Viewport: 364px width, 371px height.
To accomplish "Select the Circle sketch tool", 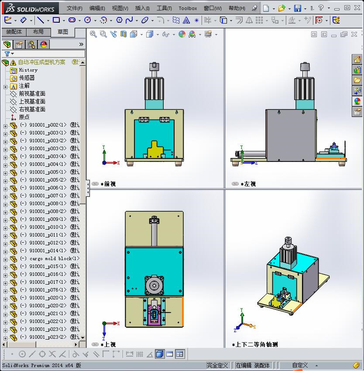I will (88, 20).
